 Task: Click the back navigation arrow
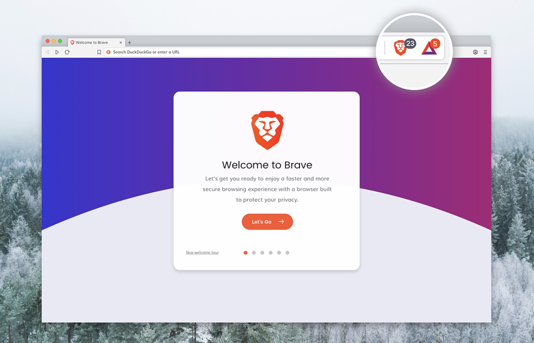click(47, 52)
